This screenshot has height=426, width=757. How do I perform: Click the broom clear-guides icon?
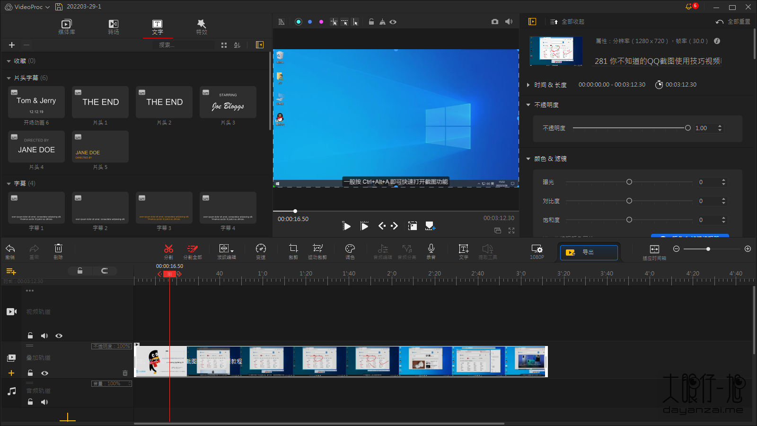point(382,22)
